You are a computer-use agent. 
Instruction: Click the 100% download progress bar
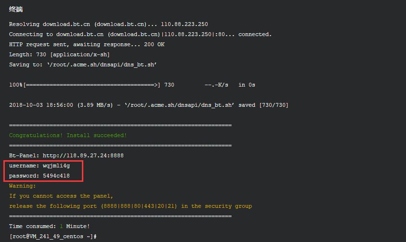click(92, 85)
